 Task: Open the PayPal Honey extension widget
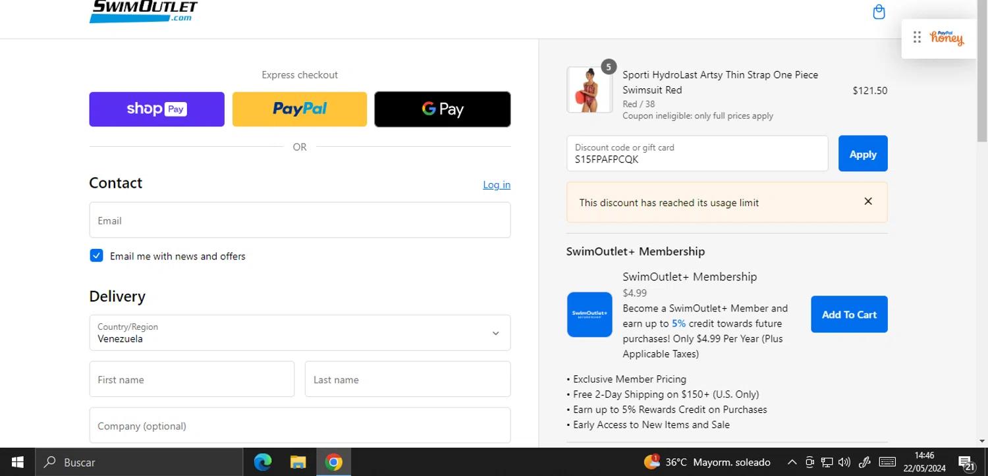946,38
